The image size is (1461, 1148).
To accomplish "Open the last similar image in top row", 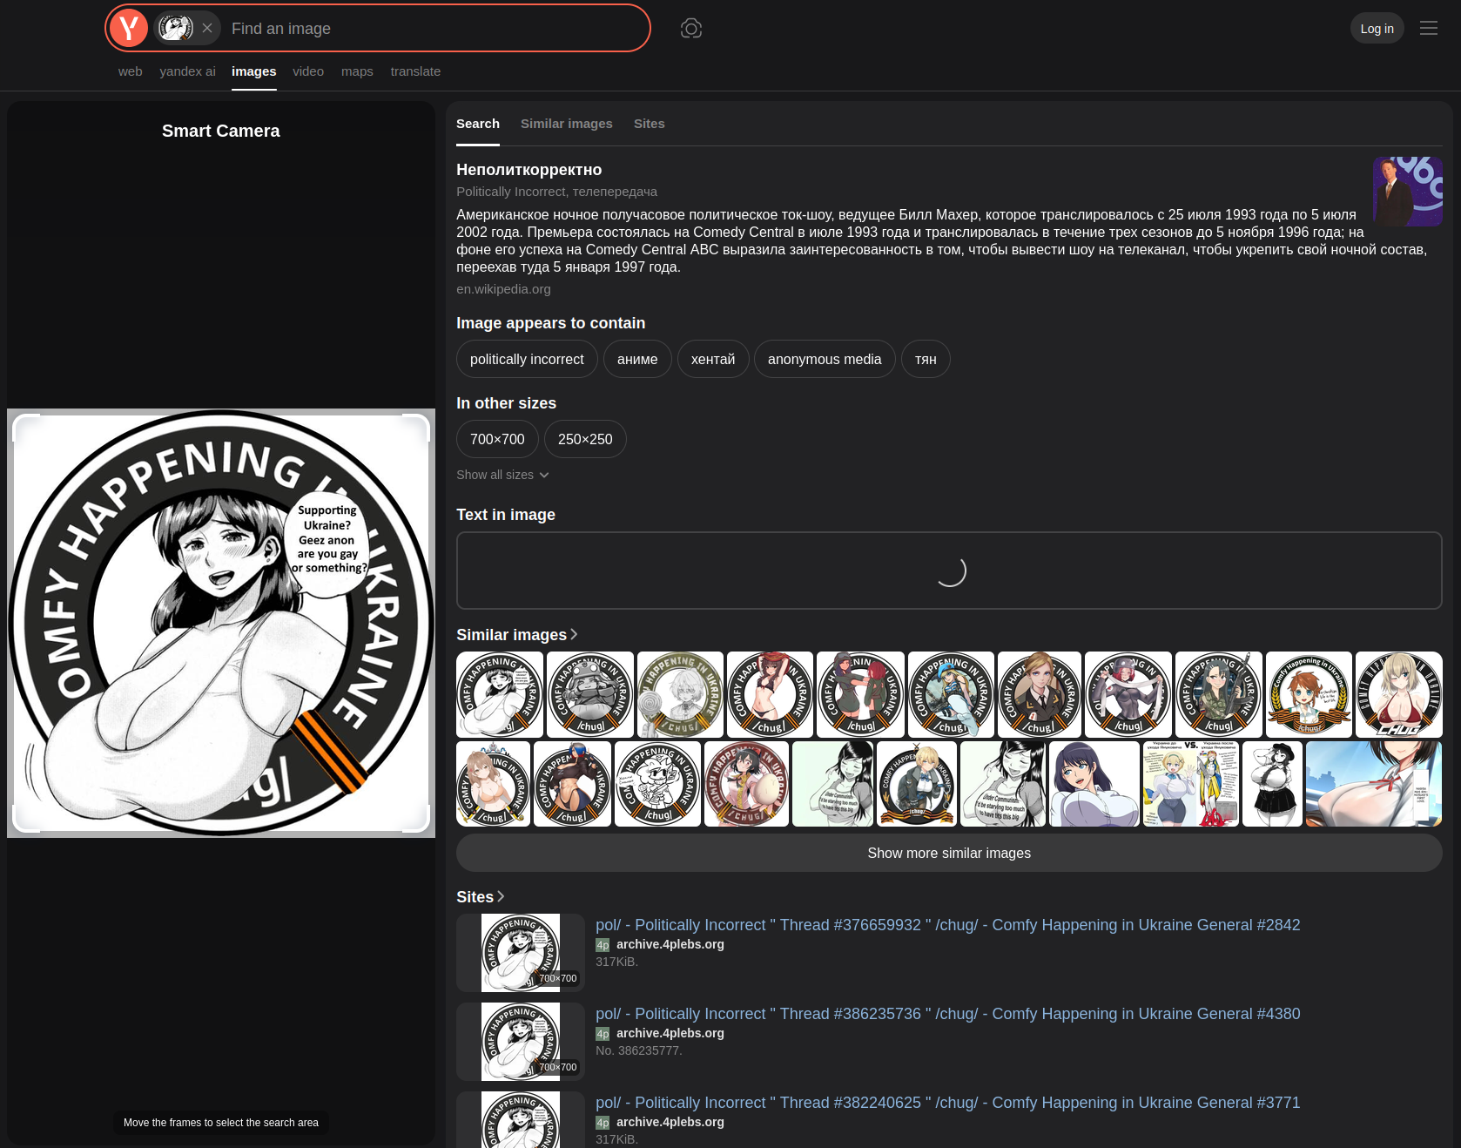I will pyautogui.click(x=1399, y=695).
